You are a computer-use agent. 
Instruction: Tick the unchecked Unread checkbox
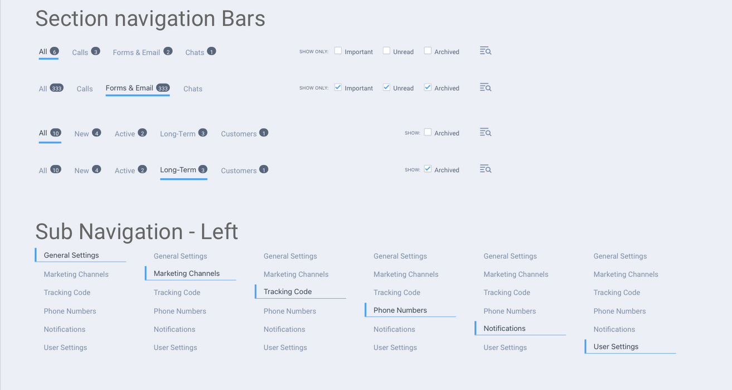(x=386, y=51)
